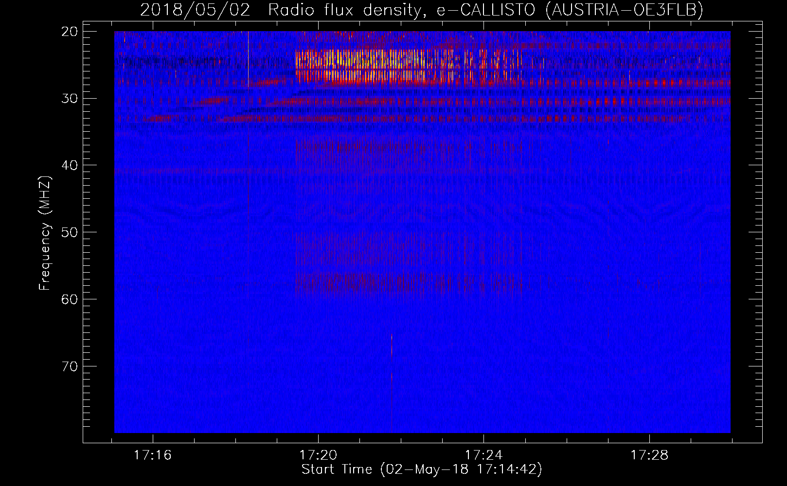Click the 'Start Time (02-May-18 17:14:42)' label
Screen dimensions: 787x486
tap(422, 469)
